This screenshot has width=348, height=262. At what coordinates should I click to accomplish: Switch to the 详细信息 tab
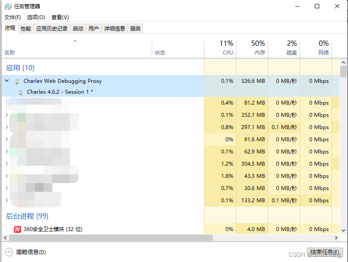click(x=115, y=29)
